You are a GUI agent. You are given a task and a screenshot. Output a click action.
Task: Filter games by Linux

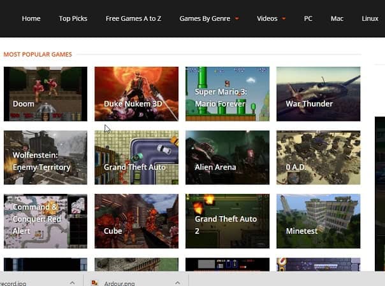(370, 18)
